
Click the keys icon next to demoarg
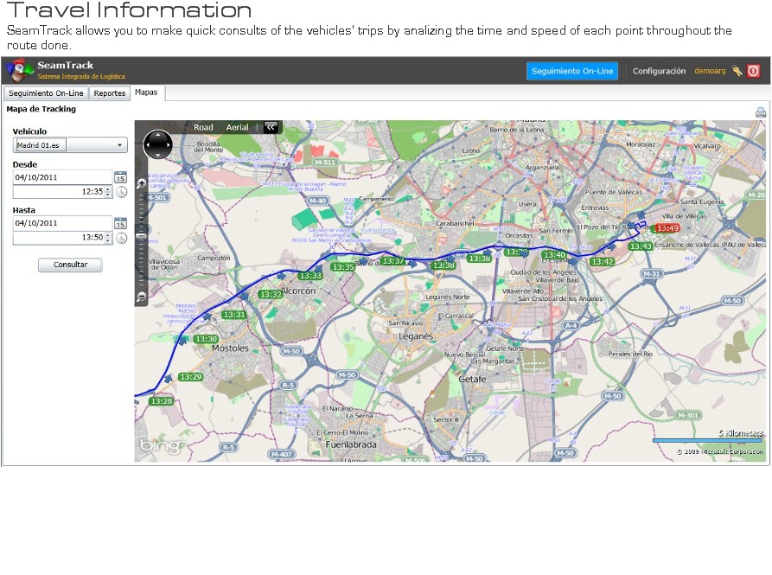click(x=737, y=71)
